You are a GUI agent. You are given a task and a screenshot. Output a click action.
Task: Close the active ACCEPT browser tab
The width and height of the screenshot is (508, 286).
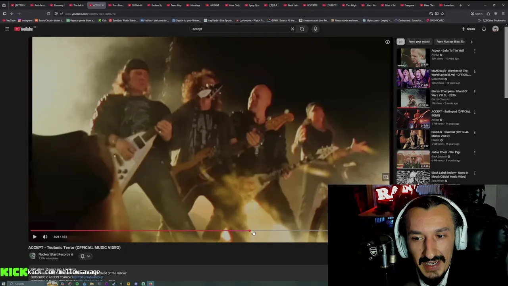(103, 5)
